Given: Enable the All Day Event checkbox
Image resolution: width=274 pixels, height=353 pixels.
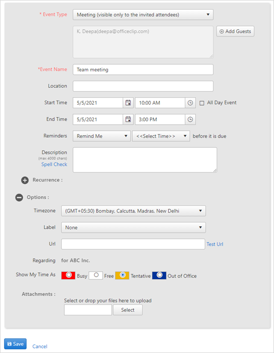Looking at the screenshot, I should point(202,103).
